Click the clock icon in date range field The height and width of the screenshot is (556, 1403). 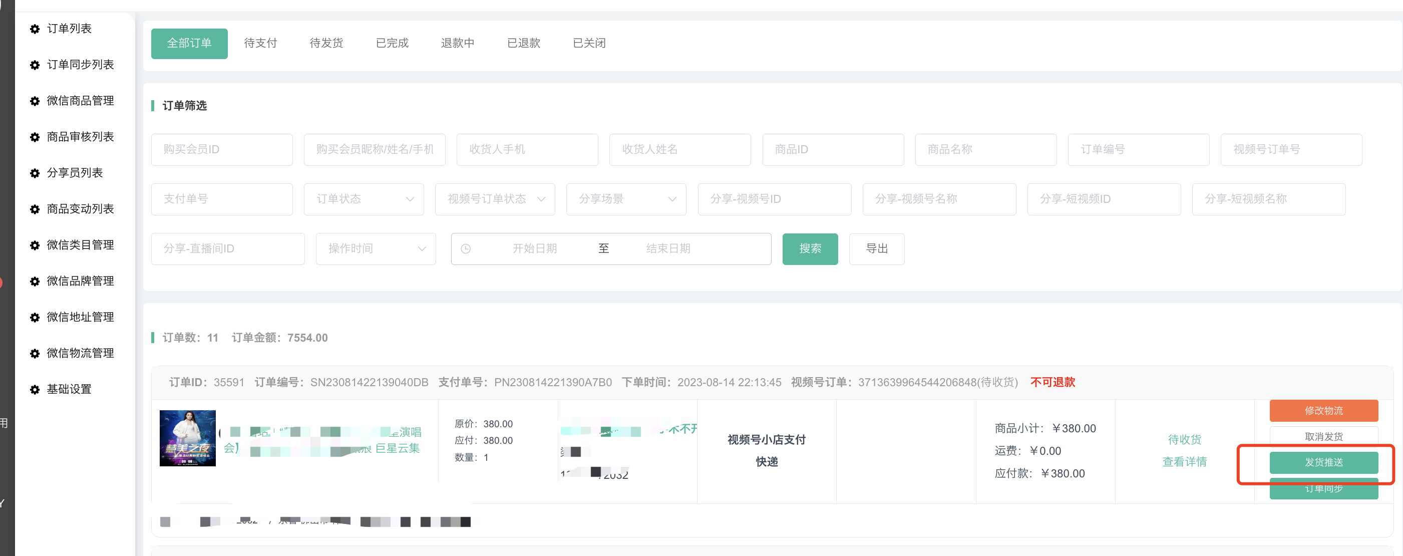tap(466, 248)
